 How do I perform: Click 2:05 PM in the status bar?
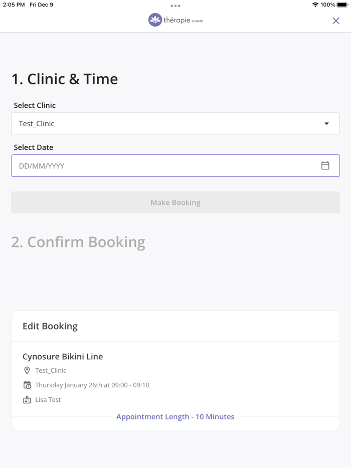point(12,5)
